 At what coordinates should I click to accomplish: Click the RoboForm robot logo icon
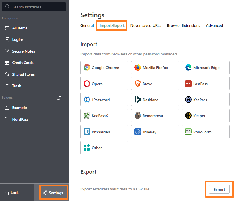pyautogui.click(x=188, y=132)
